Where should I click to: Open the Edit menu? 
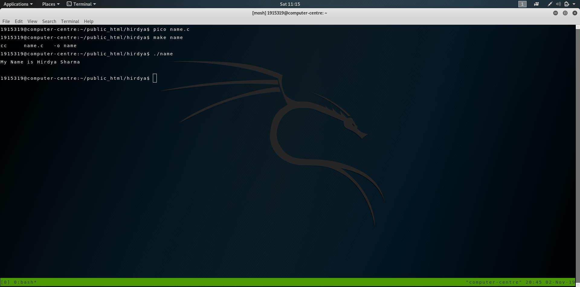[x=19, y=21]
